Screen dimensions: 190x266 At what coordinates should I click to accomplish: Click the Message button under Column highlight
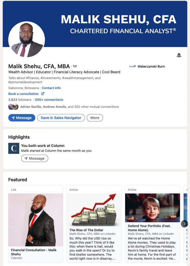click(x=35, y=158)
